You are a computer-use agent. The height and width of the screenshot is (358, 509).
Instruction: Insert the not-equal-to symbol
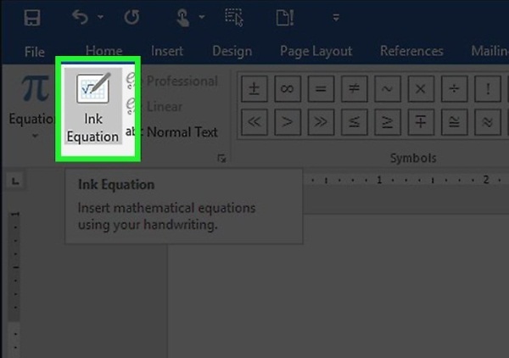[x=352, y=87]
